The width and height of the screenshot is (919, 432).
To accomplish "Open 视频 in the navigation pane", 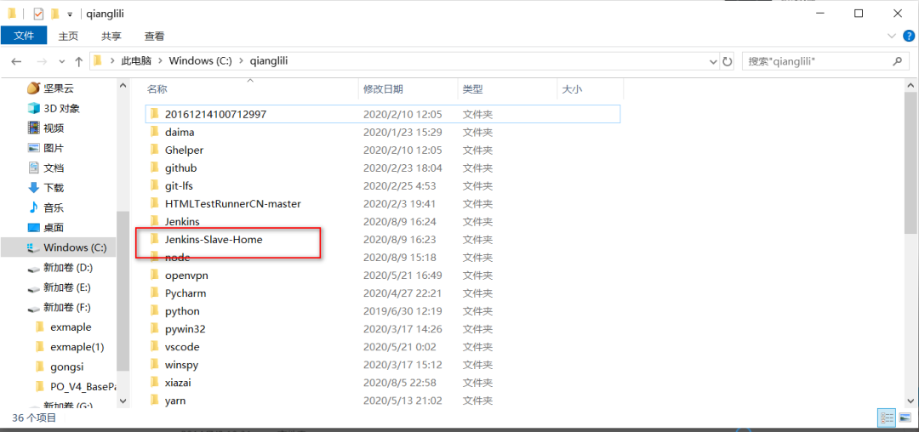I will point(54,128).
